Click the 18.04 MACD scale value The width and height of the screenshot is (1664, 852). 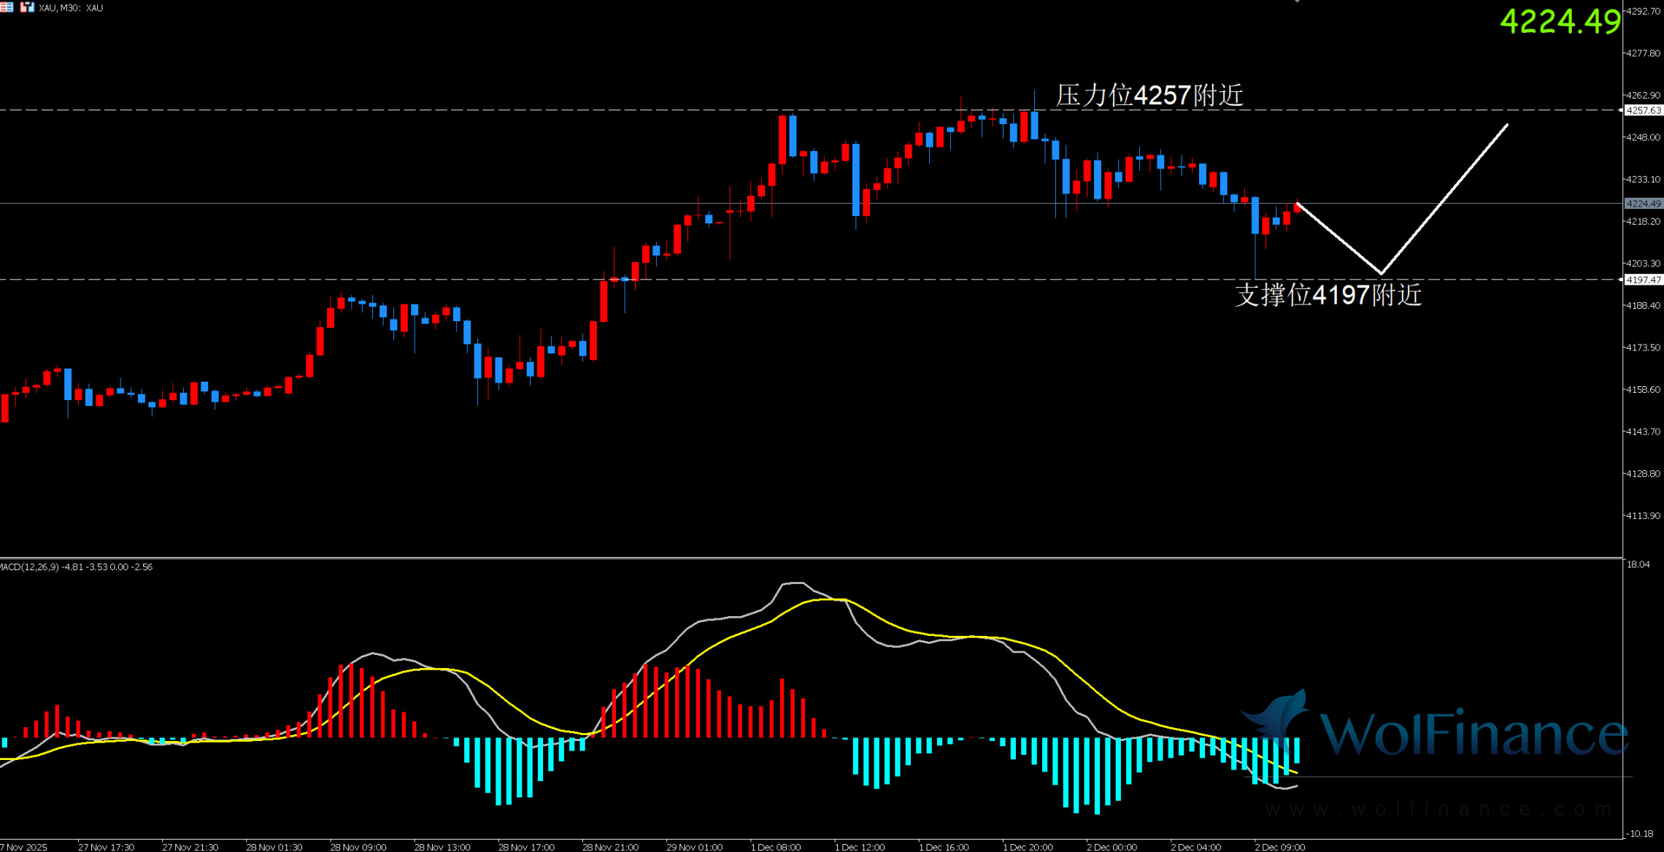[x=1638, y=564]
